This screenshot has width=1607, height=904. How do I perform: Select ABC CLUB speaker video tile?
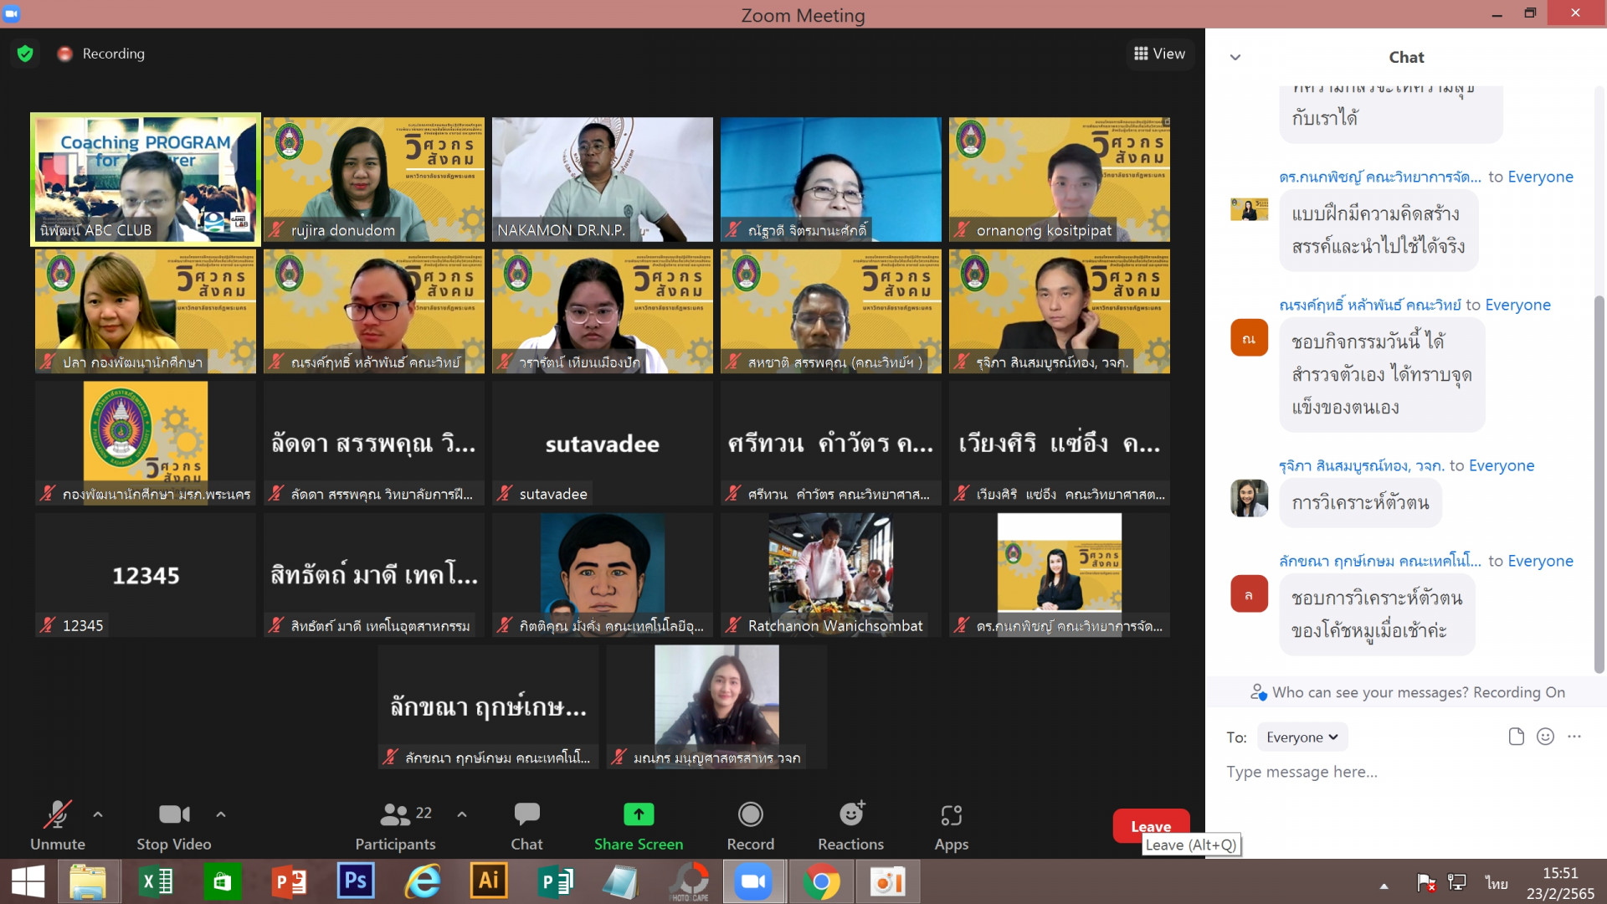coord(146,179)
